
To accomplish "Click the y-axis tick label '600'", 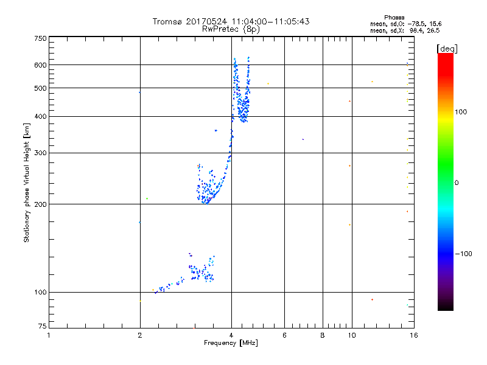I will pos(41,65).
